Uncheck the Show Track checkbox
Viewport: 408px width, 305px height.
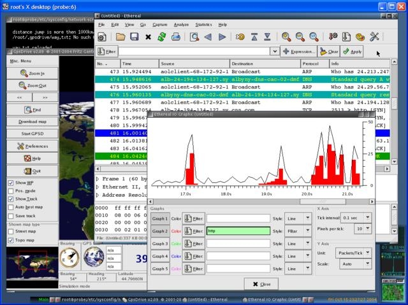pos(11,199)
